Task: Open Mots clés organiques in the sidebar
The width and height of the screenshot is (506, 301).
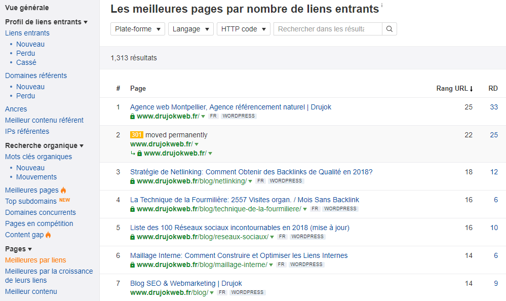Action: pyautogui.click(x=38, y=157)
